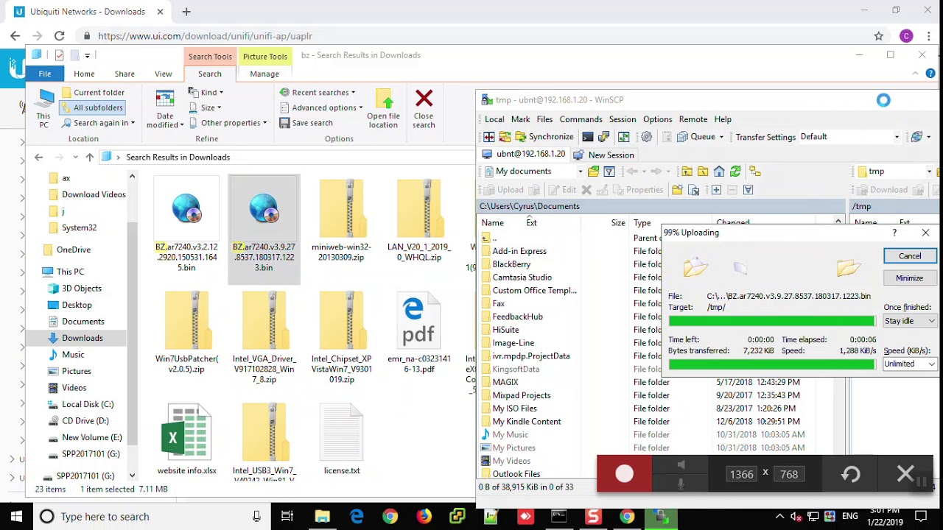Click the file upload progress bar
The height and width of the screenshot is (530, 943).
[x=771, y=321]
